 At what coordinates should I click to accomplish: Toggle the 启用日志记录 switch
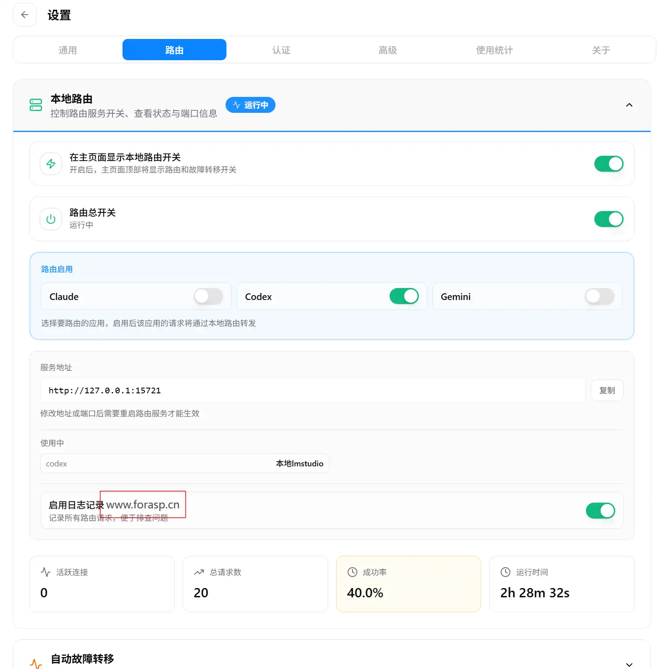coord(600,511)
